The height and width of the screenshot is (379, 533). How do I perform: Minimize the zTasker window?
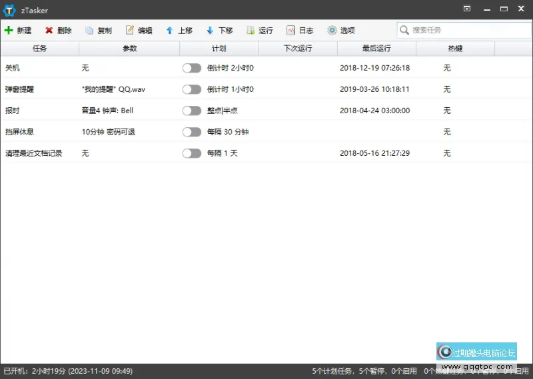pos(487,9)
